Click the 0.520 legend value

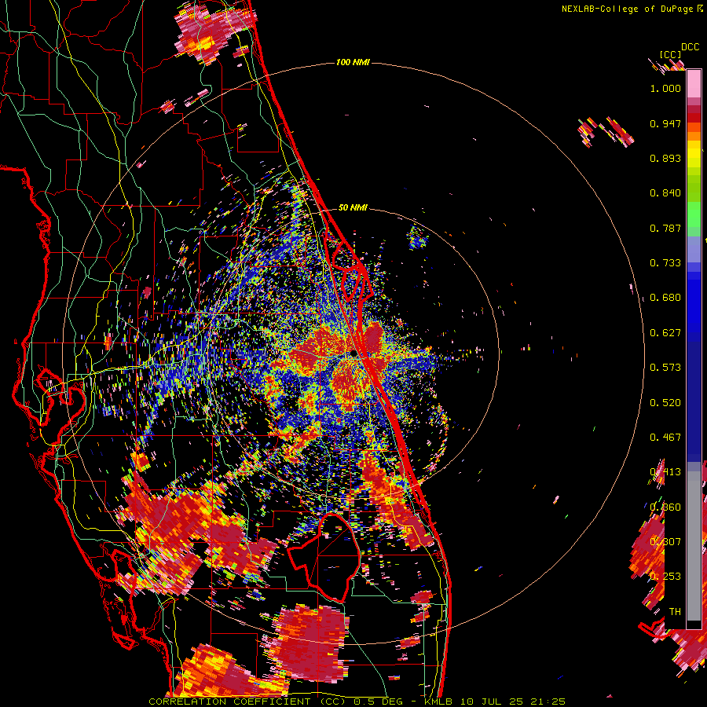tap(665, 403)
